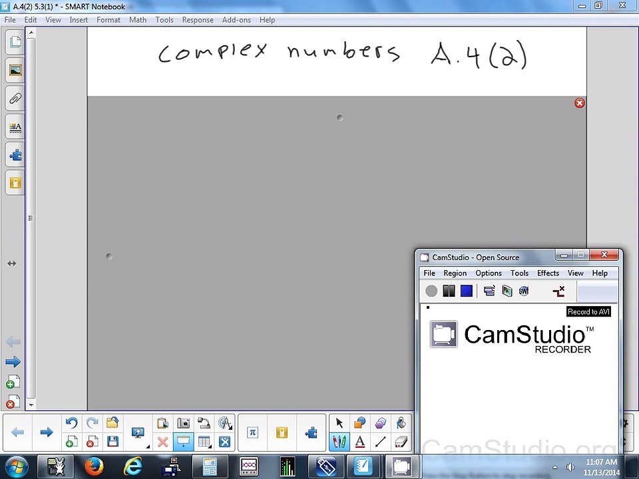639x479 pixels.
Task: Paste from clipboard icon
Action: [162, 423]
